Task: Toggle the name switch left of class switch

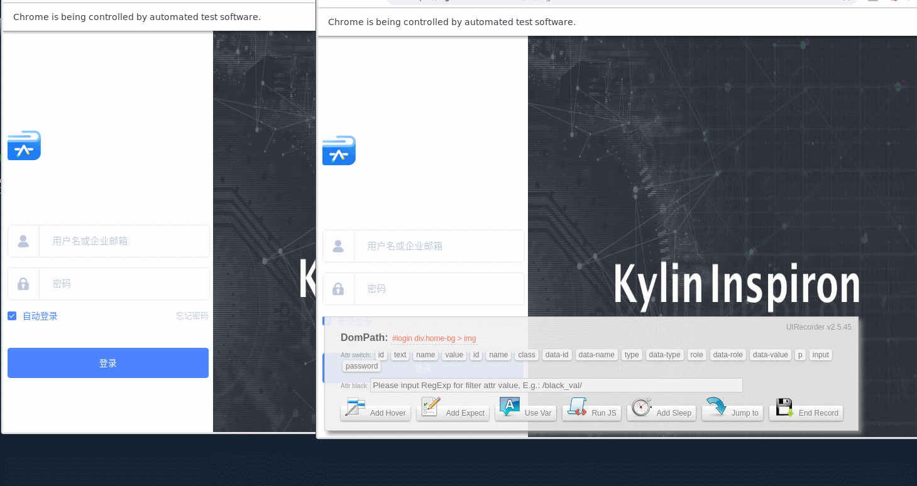Action: 498,355
